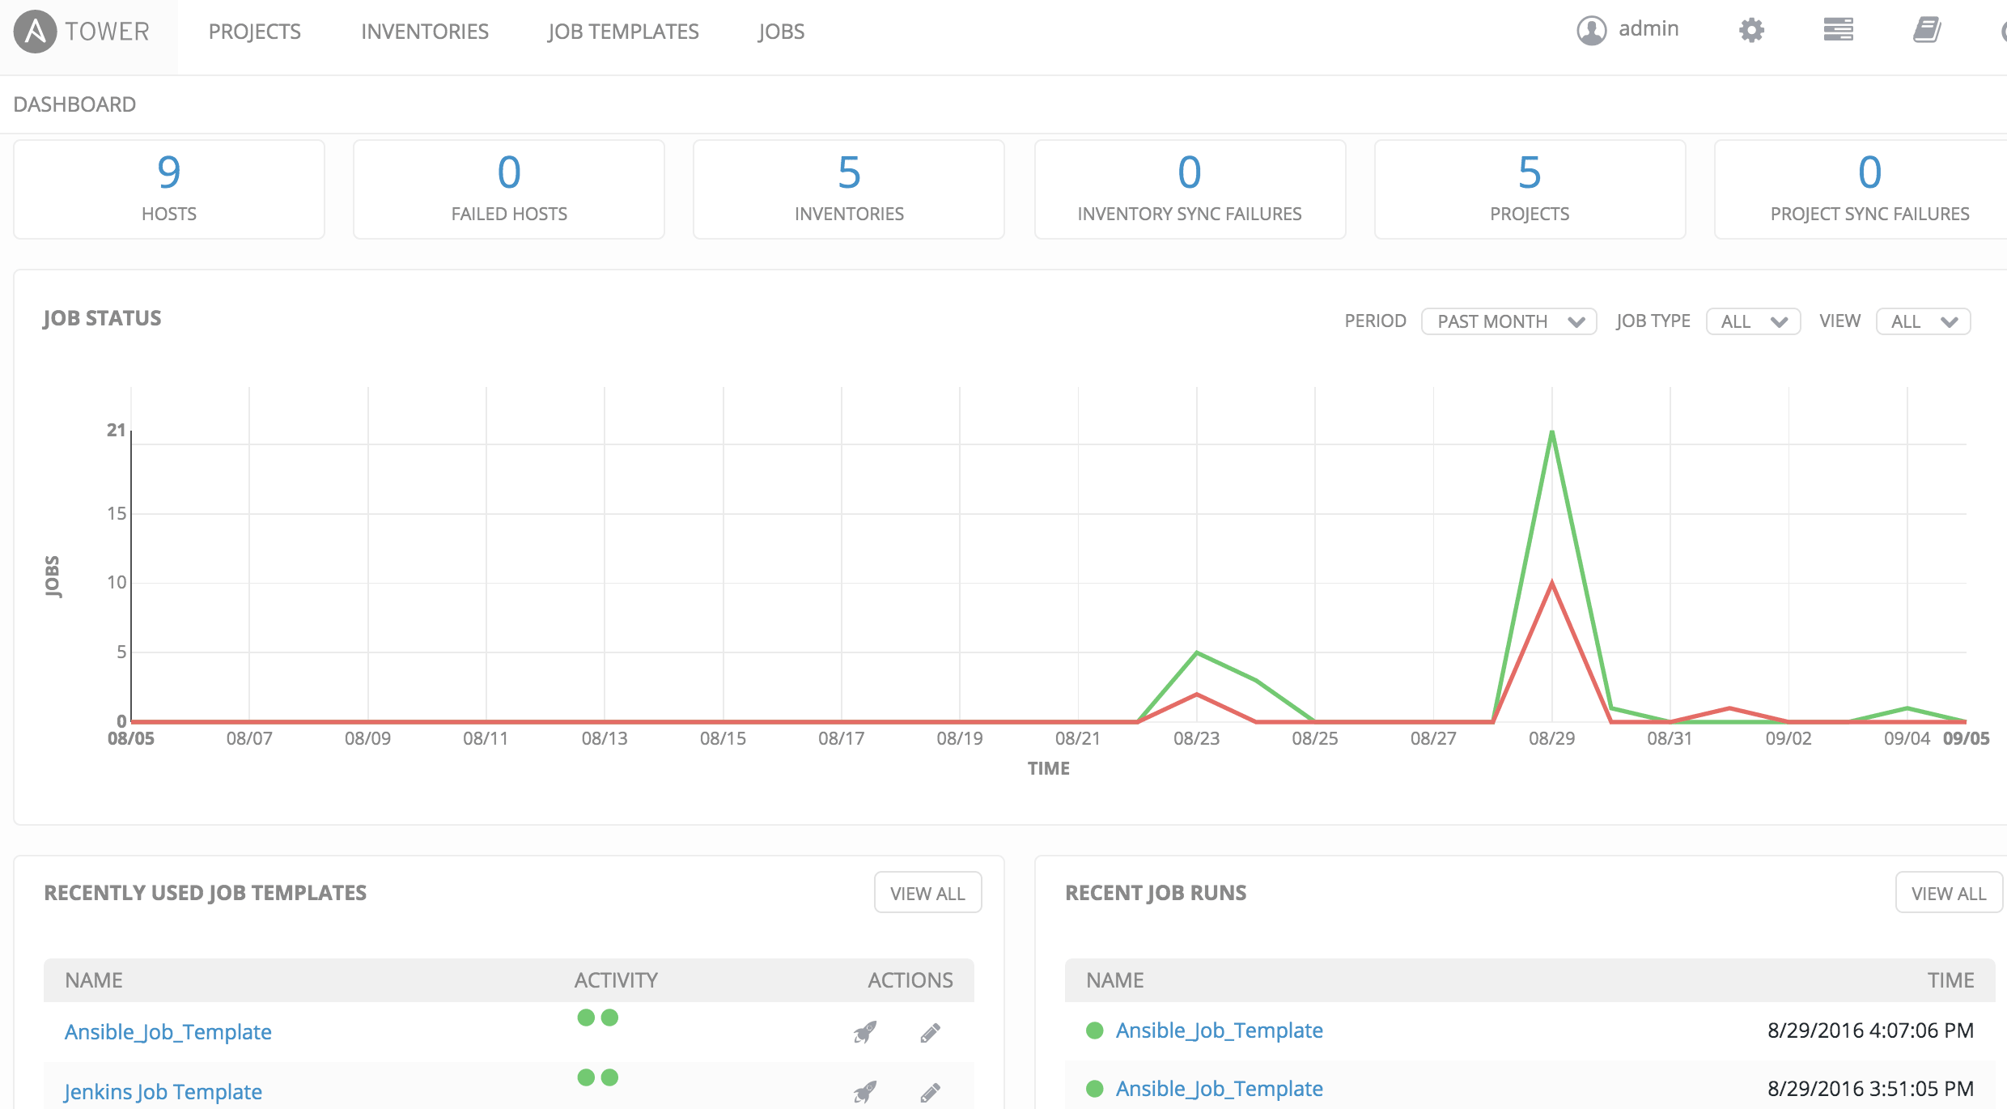Click the JOB TEMPLATES menu item in navigation
Screen dimensions: 2007x1109
(622, 32)
